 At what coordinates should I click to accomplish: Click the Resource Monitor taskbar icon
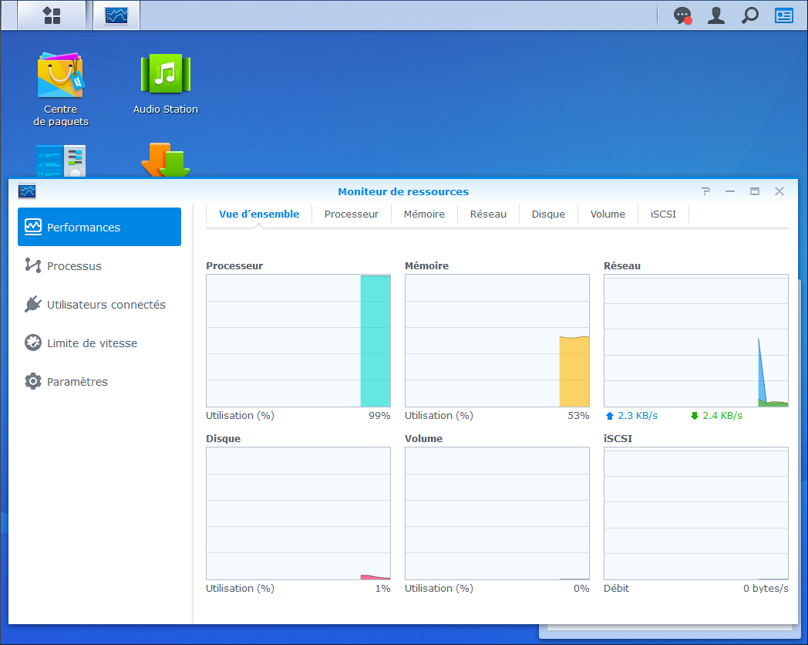(x=116, y=15)
